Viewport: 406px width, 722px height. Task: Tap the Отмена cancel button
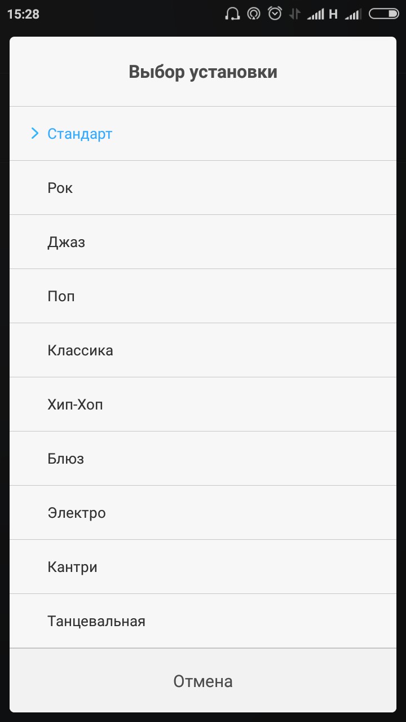click(x=203, y=681)
